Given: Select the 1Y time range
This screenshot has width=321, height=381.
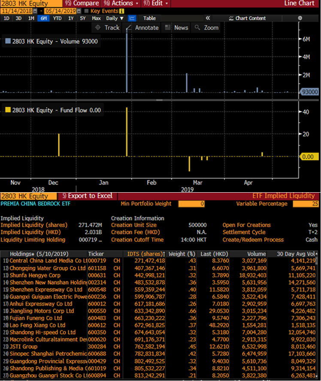Looking at the screenshot, I should 71,18.
